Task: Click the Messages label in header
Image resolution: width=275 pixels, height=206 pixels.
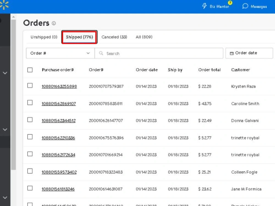Action: pos(259,7)
